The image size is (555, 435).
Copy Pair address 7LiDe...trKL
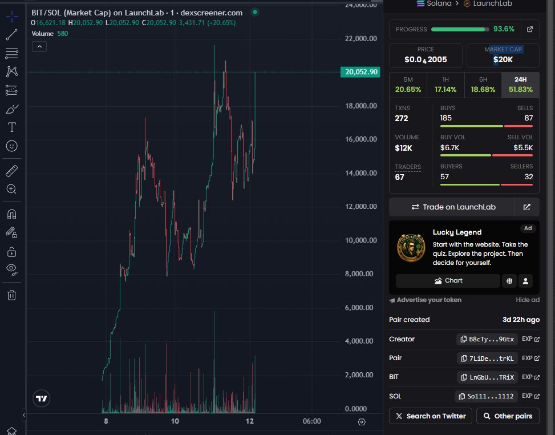tap(487, 358)
